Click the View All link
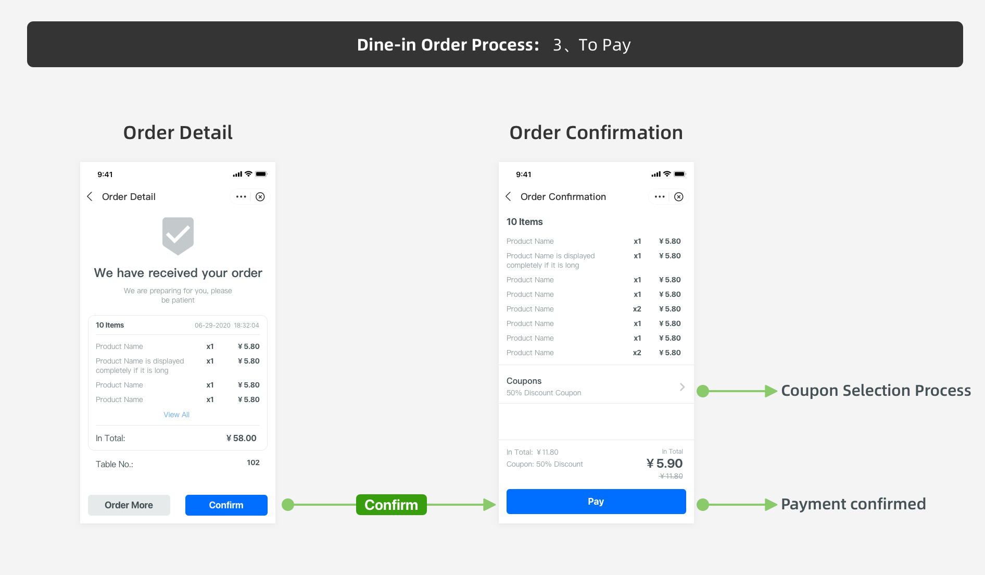 click(x=176, y=415)
